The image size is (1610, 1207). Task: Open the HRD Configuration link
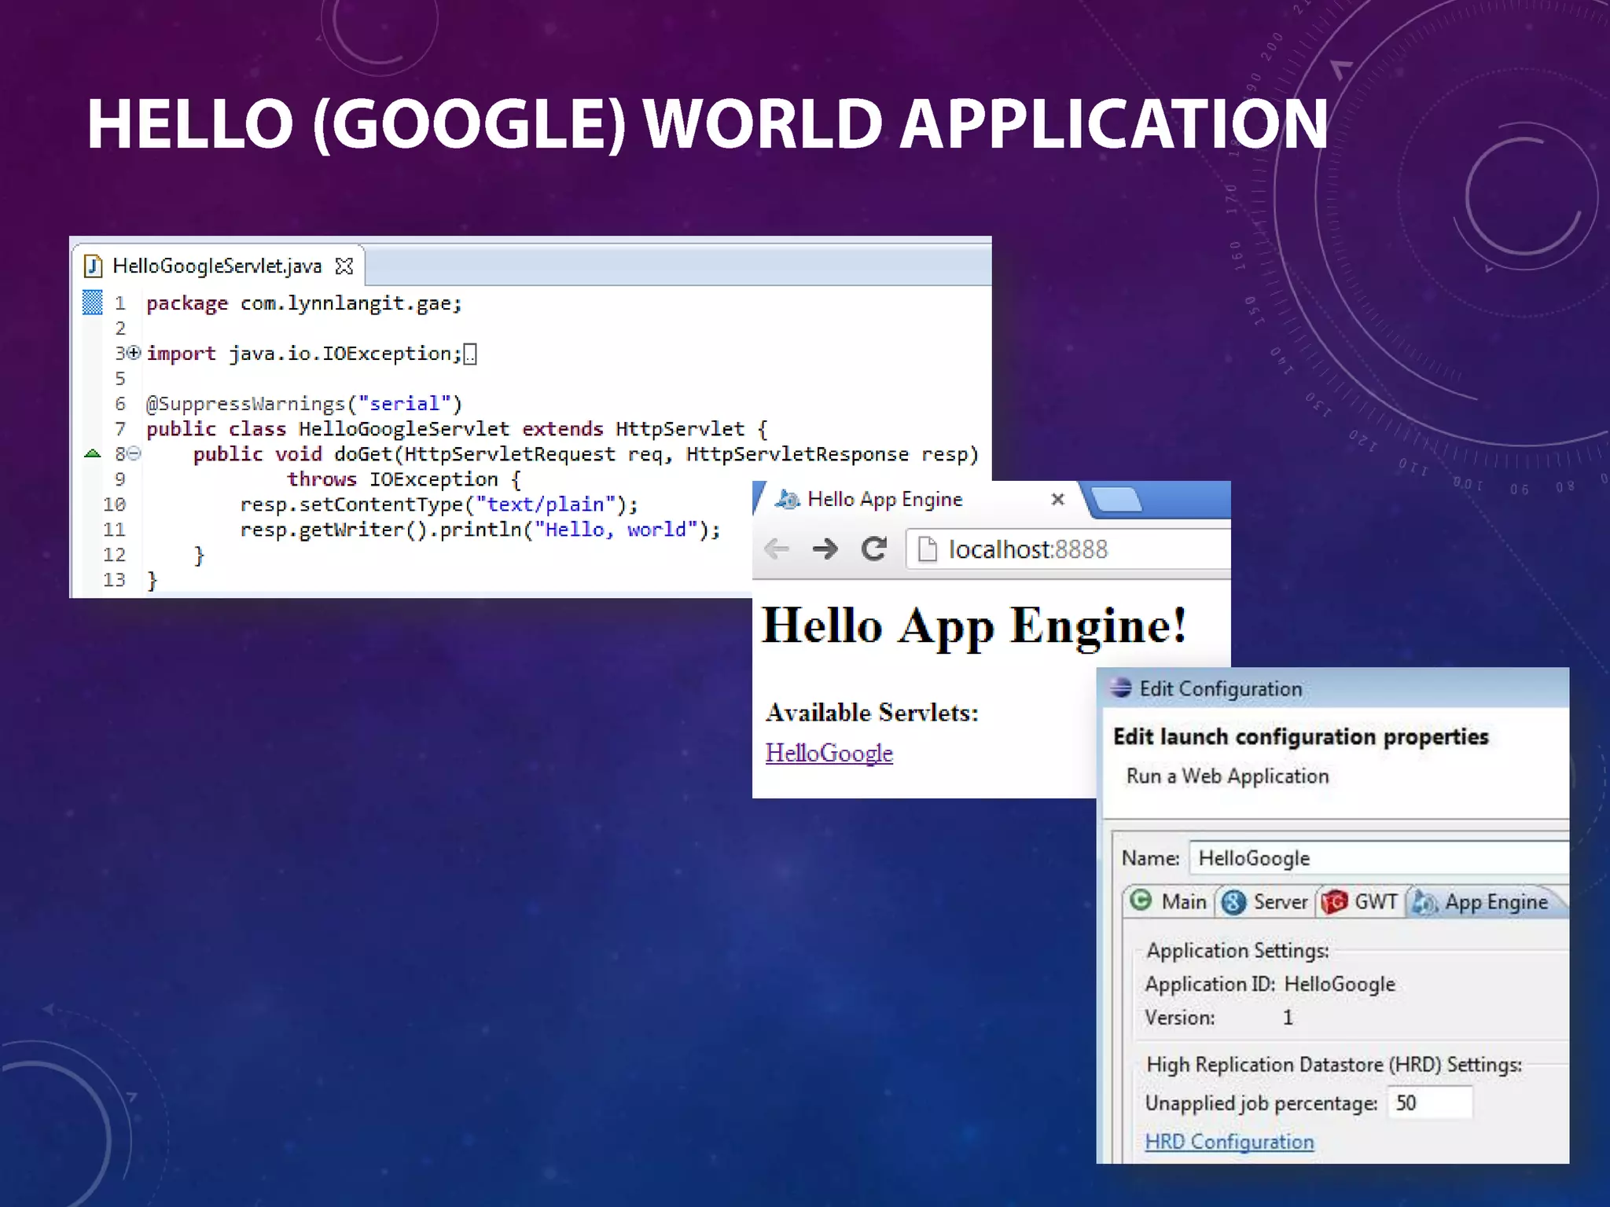[1229, 1141]
